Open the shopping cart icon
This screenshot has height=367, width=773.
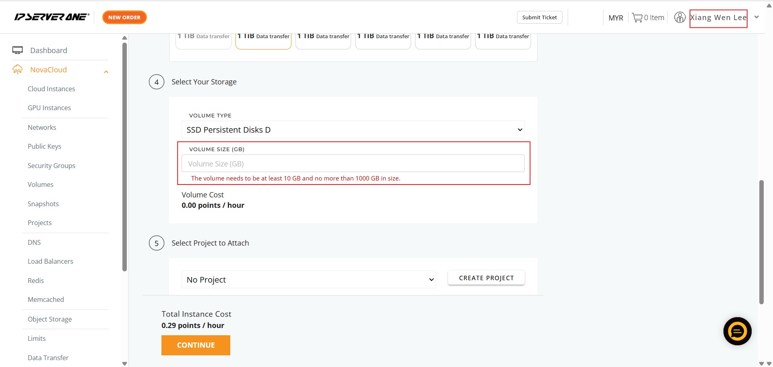(x=637, y=18)
